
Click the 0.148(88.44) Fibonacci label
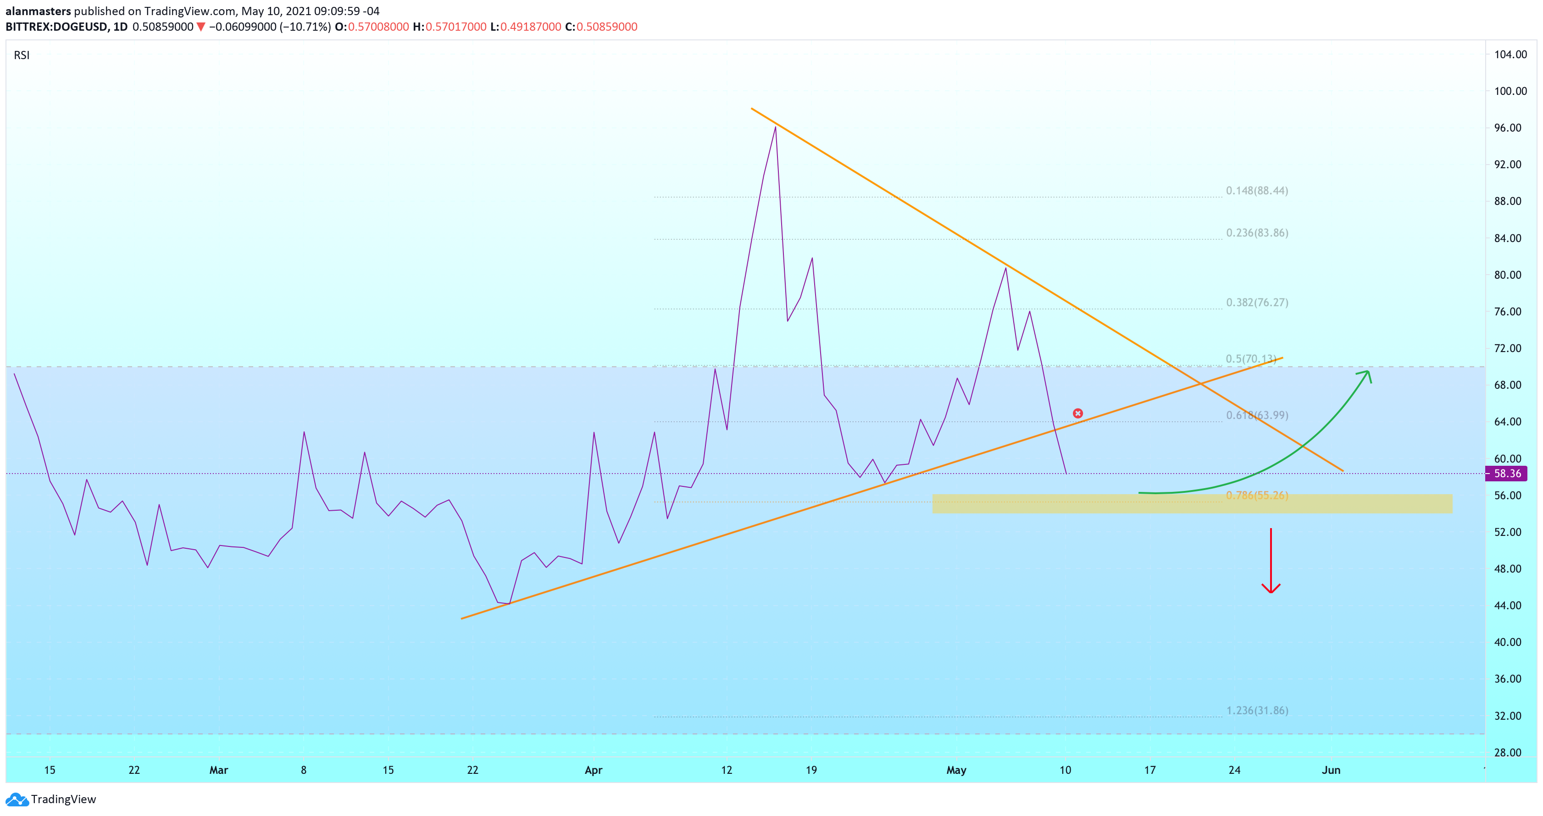click(1257, 190)
